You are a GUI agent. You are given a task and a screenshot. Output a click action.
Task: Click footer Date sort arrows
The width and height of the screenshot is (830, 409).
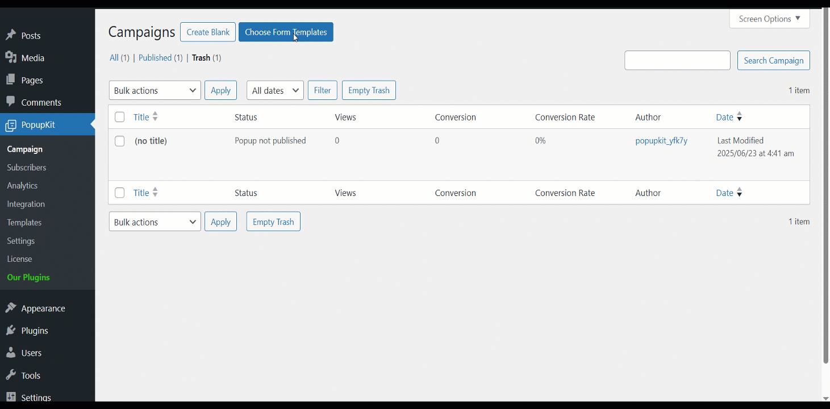739,193
